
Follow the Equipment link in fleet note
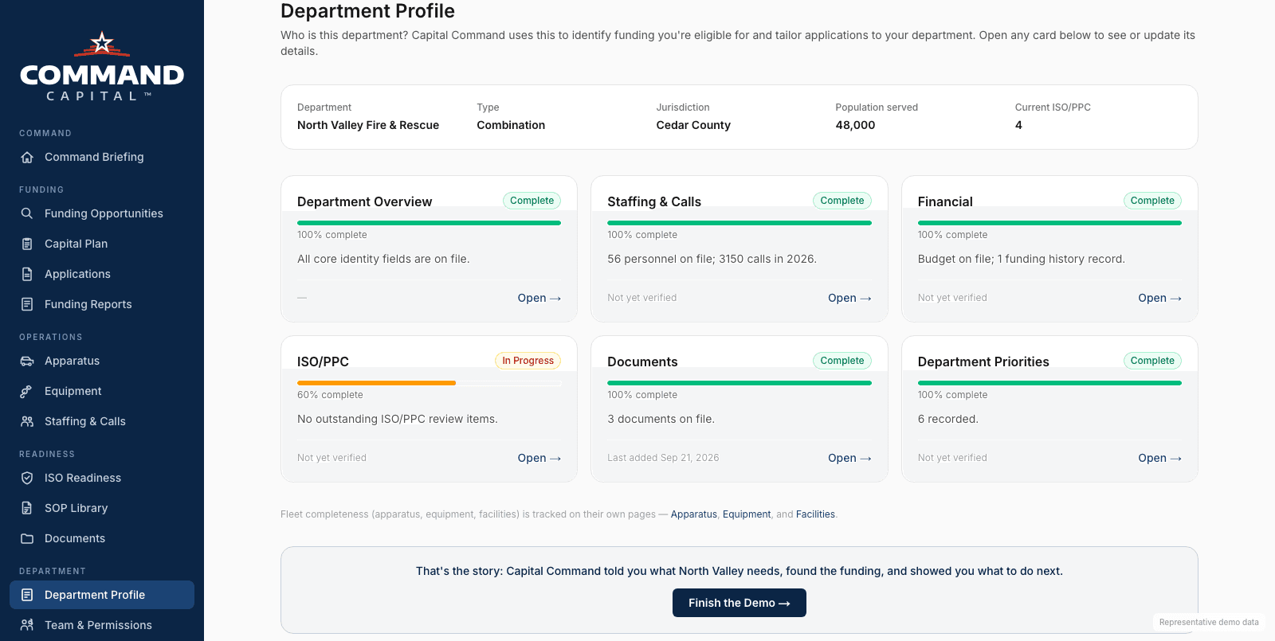(747, 514)
